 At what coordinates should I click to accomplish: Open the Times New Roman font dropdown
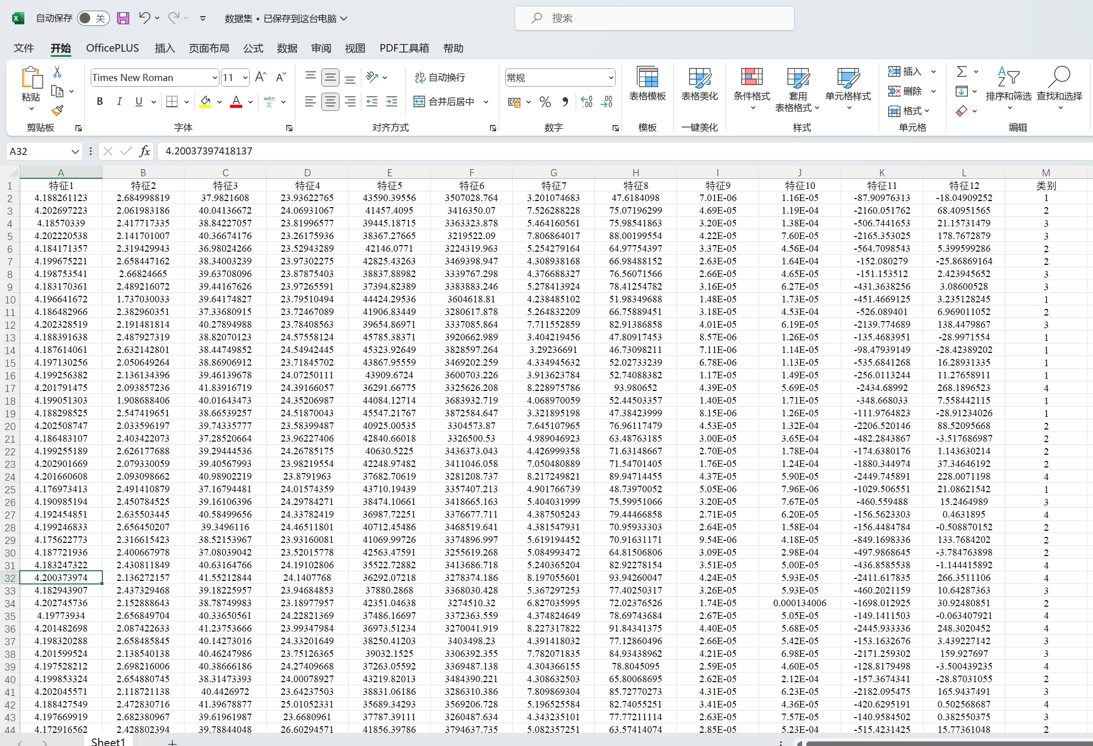(214, 77)
